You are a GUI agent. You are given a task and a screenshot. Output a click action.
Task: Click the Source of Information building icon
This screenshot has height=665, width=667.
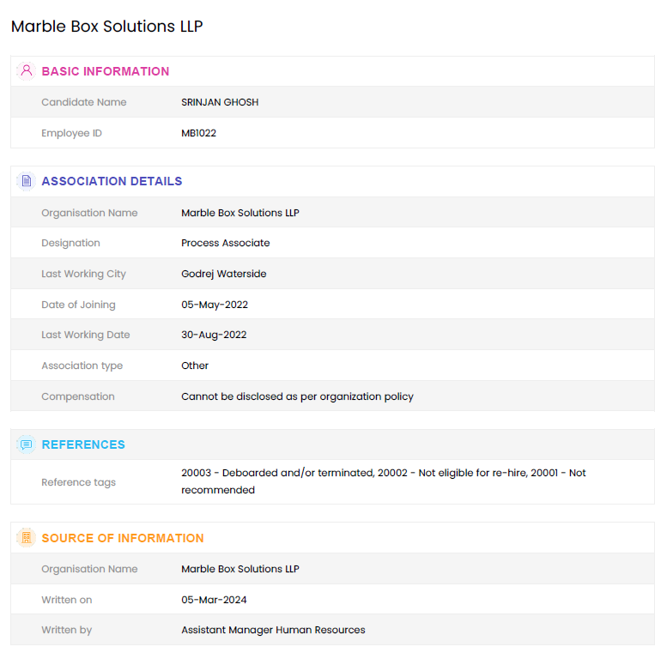coord(27,538)
